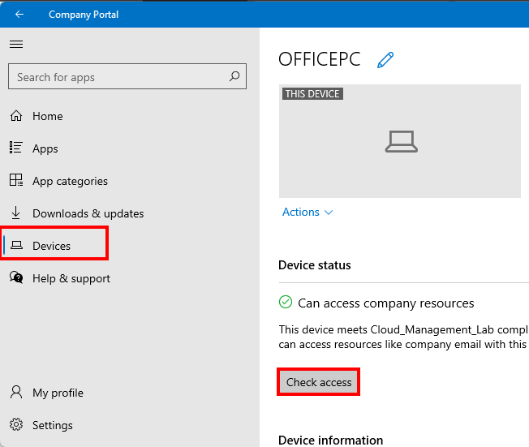529x447 pixels.
Task: Click the Device status heading
Action: tap(315, 265)
